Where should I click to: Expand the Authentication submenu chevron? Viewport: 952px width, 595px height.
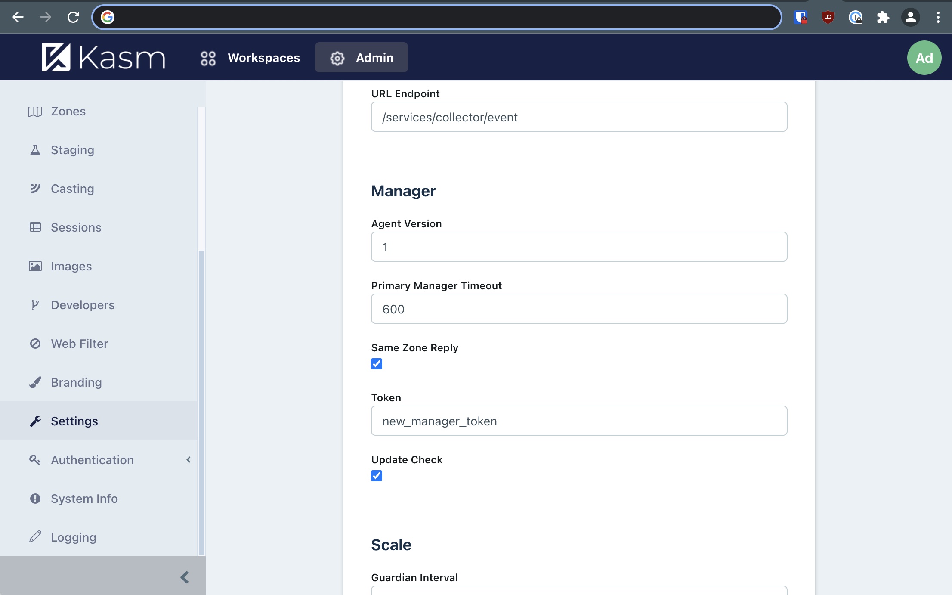click(188, 460)
